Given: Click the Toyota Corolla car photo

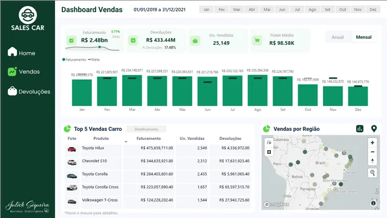Looking at the screenshot, I should [x=72, y=176].
